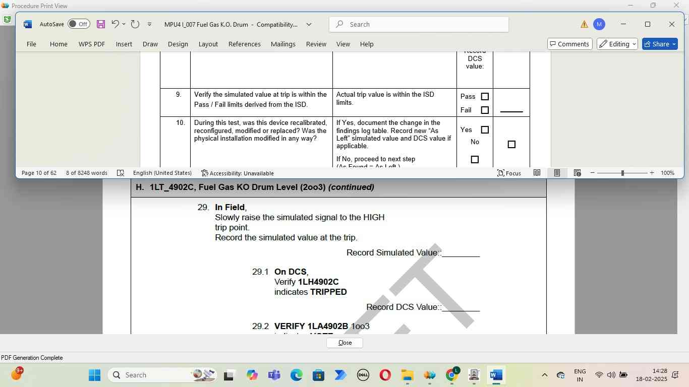Click the Word search box
Image resolution: width=689 pixels, height=387 pixels.
[419, 24]
